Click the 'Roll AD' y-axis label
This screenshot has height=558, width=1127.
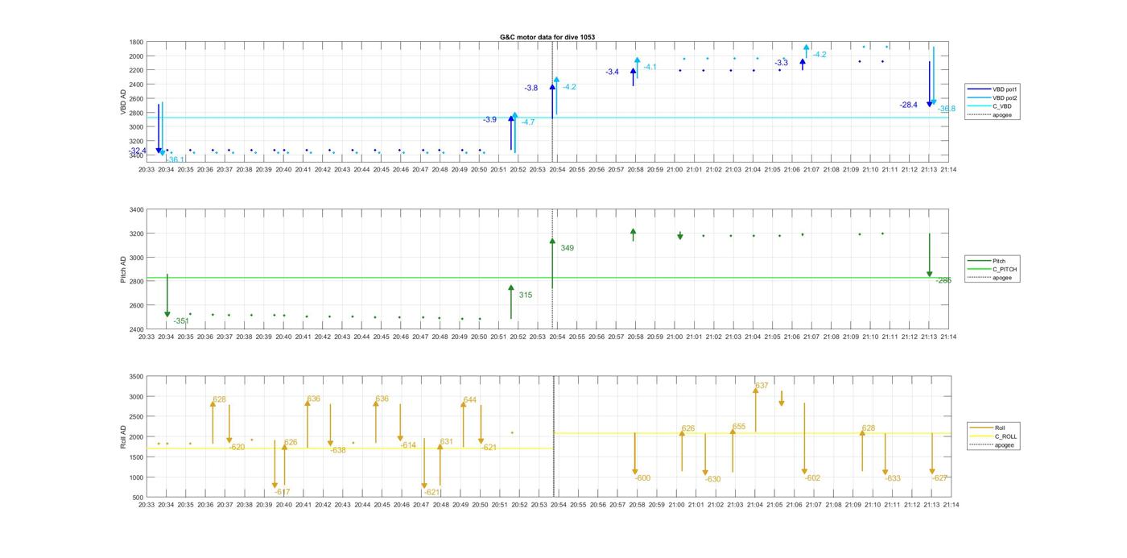tap(123, 437)
